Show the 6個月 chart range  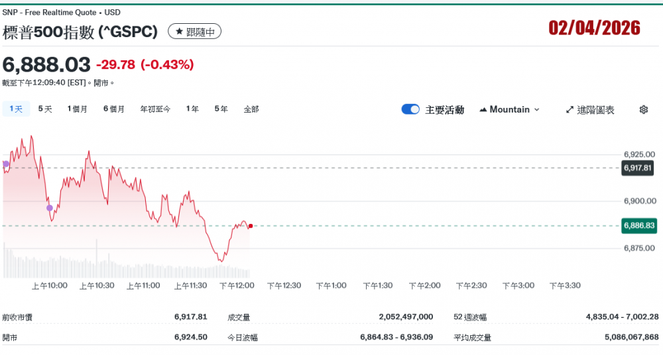[113, 109]
